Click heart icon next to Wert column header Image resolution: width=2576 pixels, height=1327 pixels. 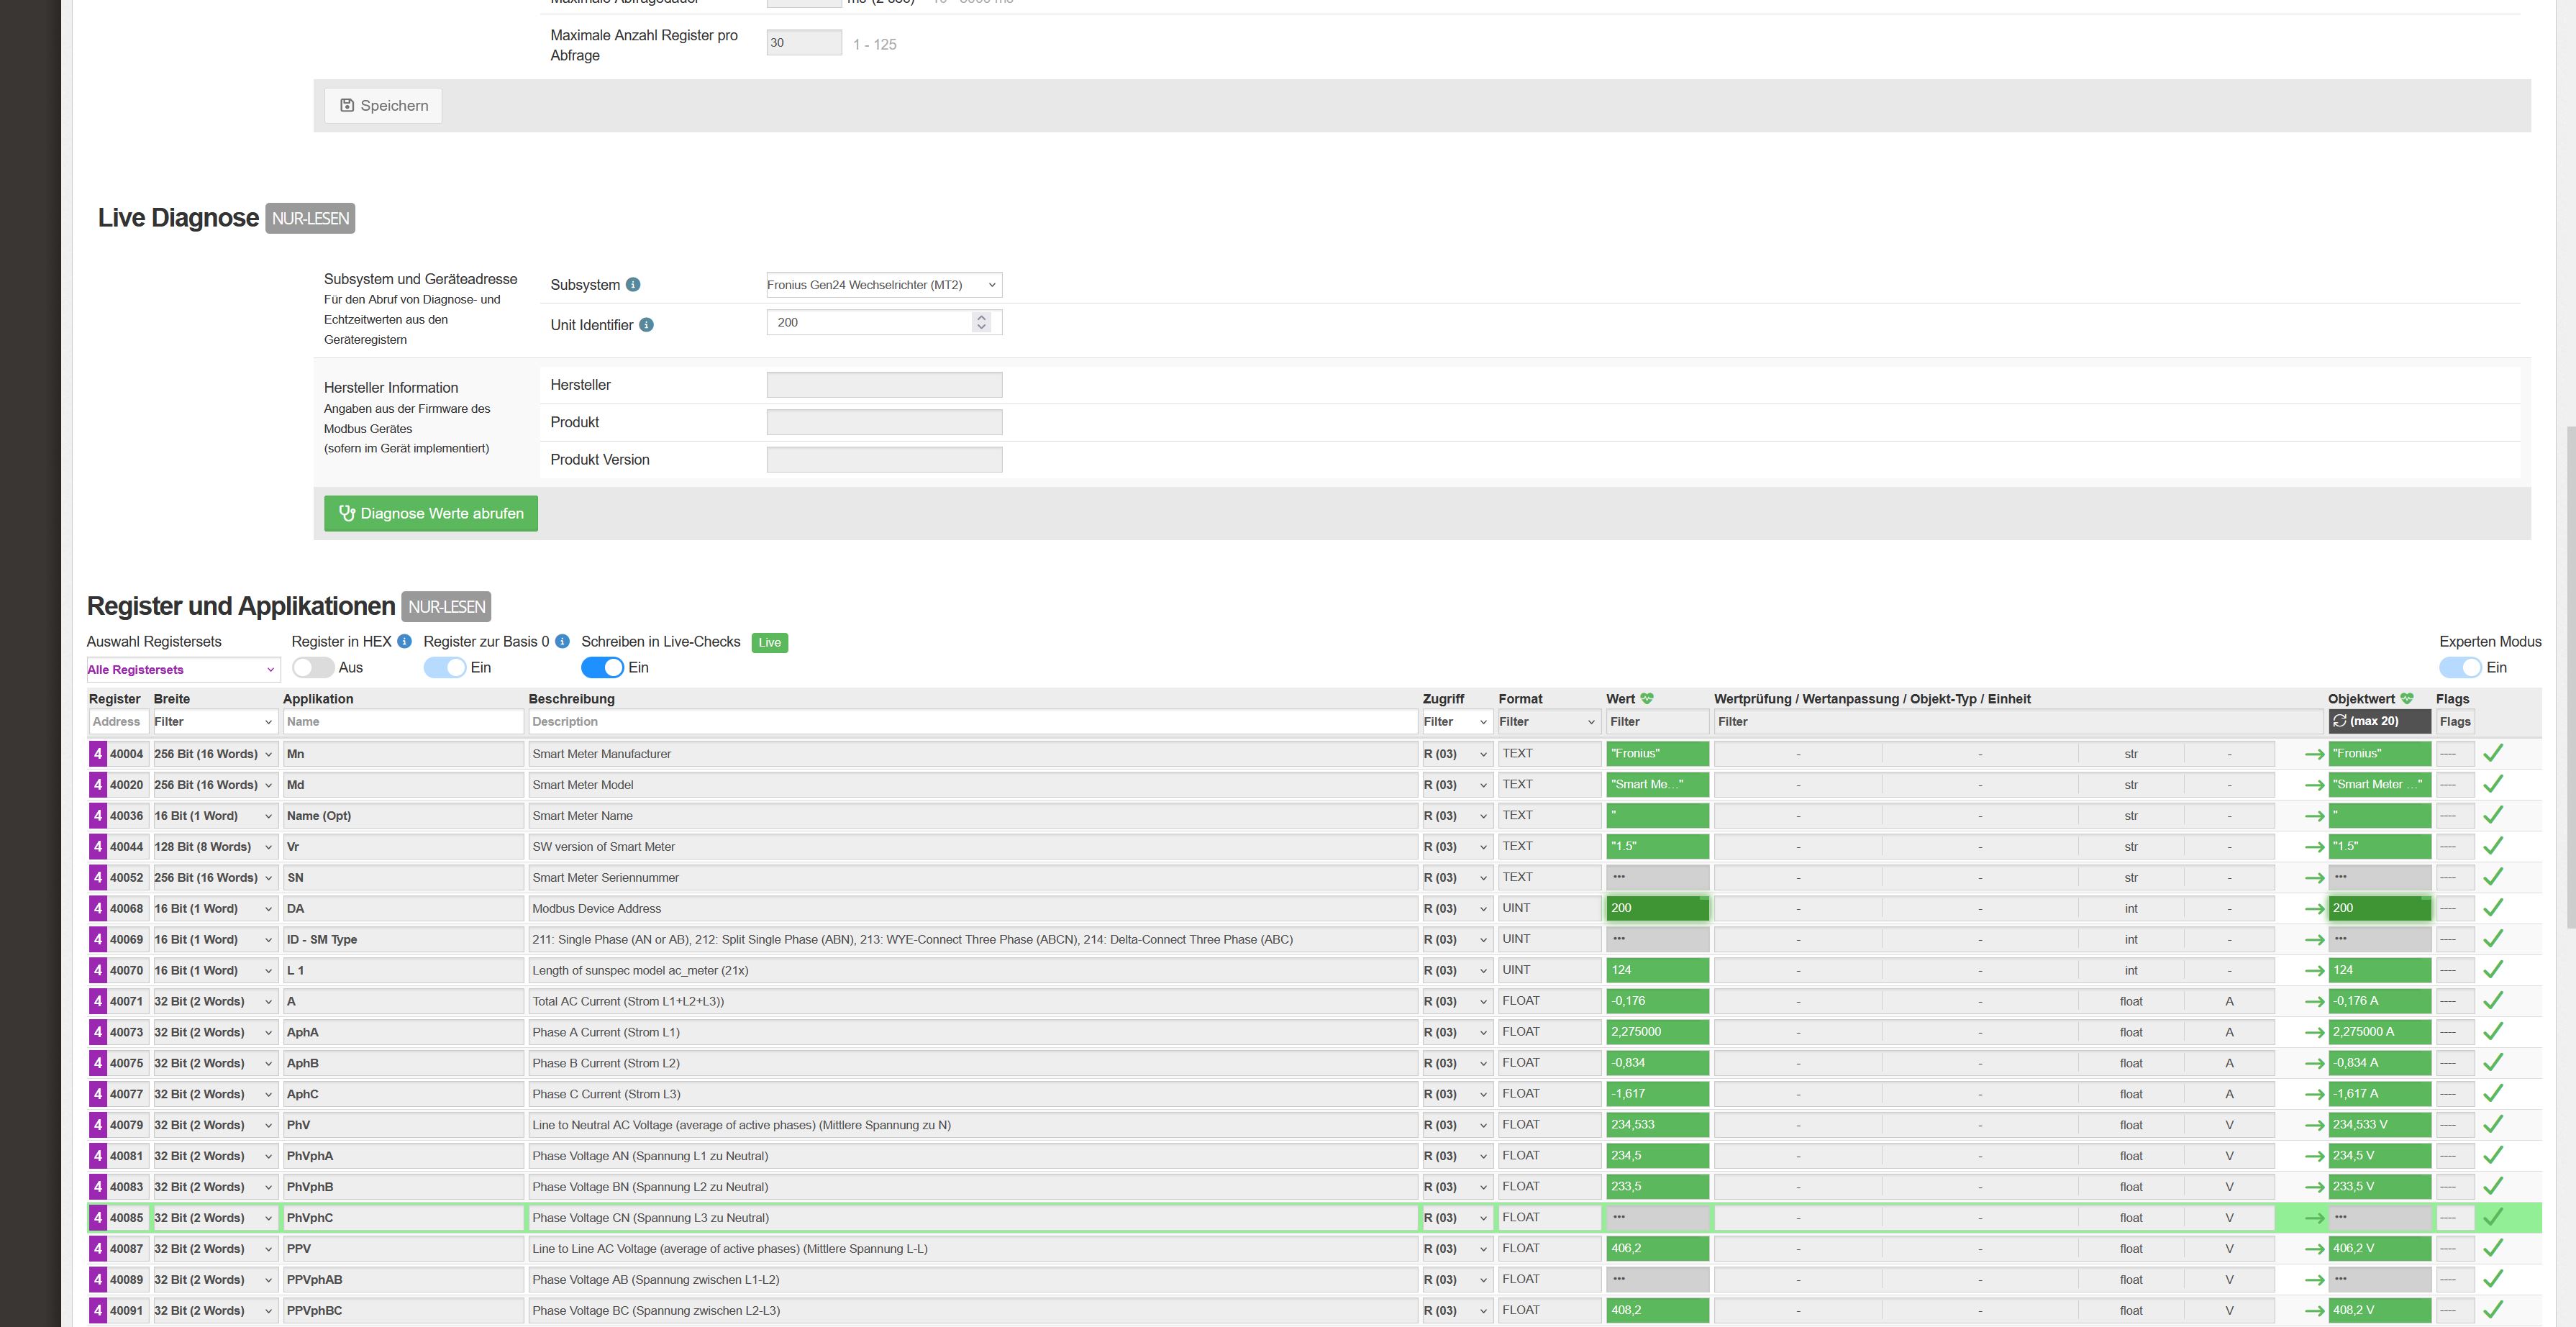pyautogui.click(x=1647, y=699)
